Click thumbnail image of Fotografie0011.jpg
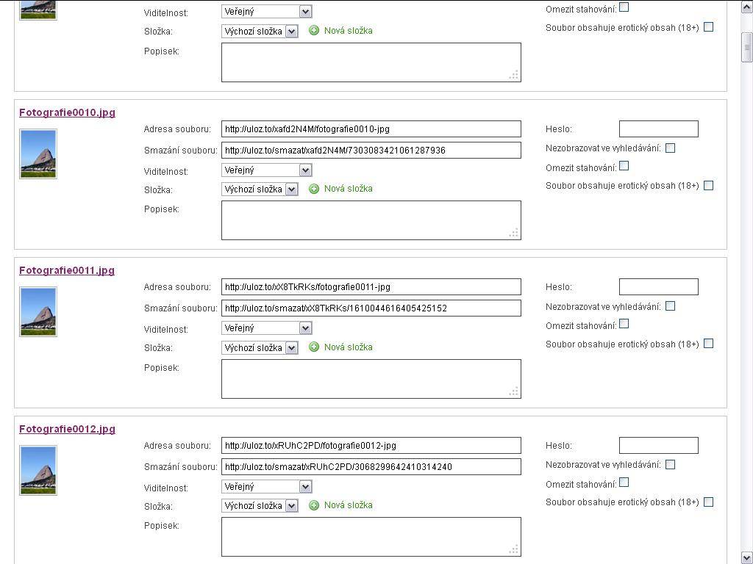This screenshot has height=564, width=753. coord(38,311)
